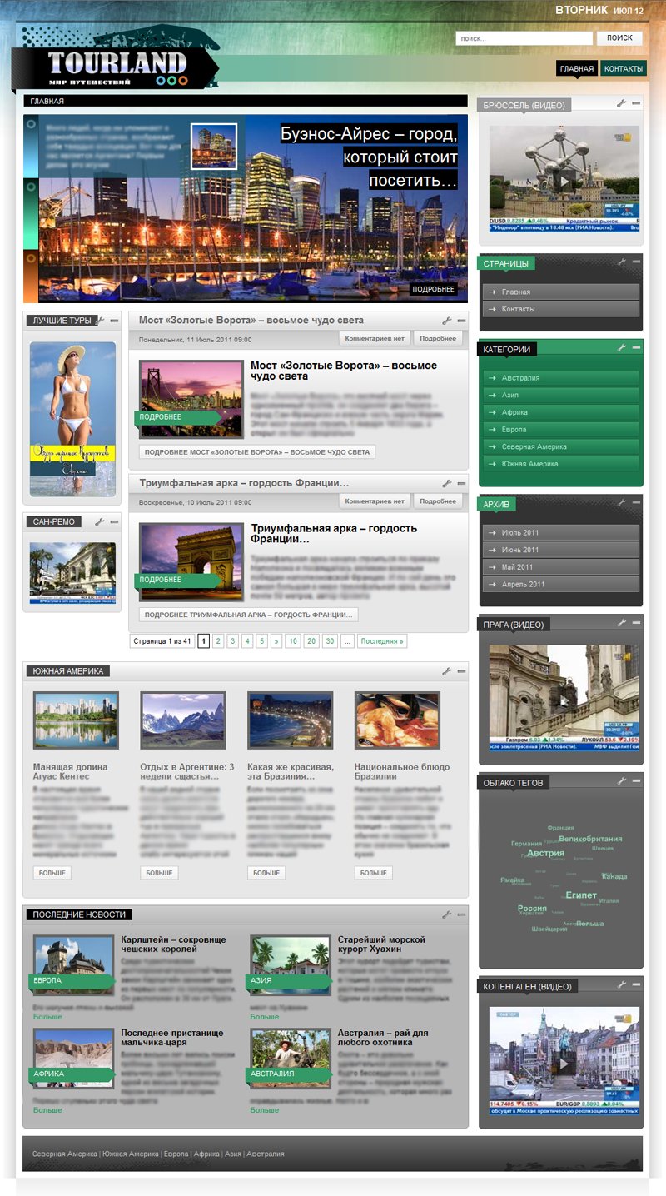Click the Последняя » pagination link

click(x=382, y=641)
